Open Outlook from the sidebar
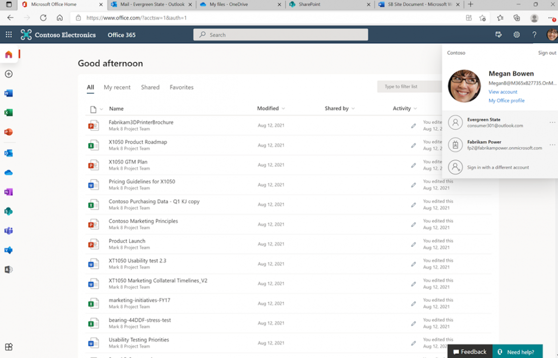This screenshot has width=558, height=358. tap(8, 152)
